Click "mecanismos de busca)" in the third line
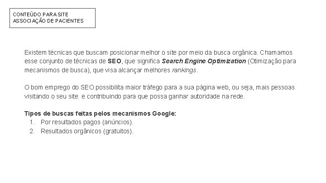 (58, 70)
